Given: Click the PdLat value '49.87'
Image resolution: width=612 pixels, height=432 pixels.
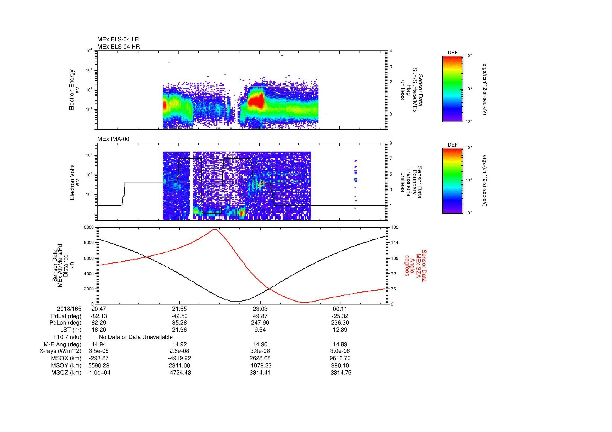Looking at the screenshot, I should (x=260, y=316).
